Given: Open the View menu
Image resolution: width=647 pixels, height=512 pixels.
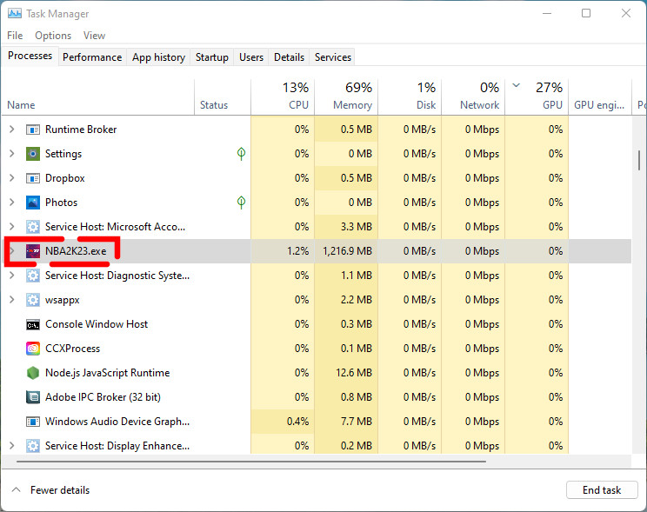Looking at the screenshot, I should coord(94,36).
